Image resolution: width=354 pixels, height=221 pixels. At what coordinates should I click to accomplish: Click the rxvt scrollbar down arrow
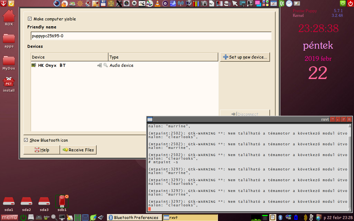coord(350,209)
